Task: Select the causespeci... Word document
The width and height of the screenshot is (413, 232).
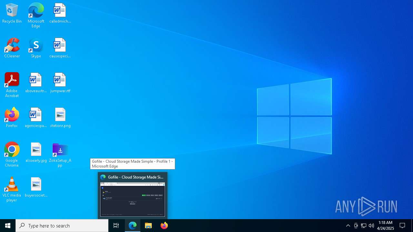Action: pyautogui.click(x=60, y=48)
